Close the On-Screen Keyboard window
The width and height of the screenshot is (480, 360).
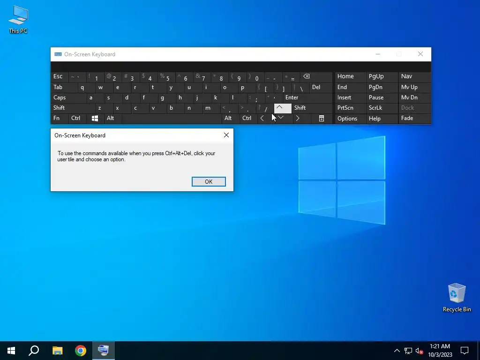(420, 54)
